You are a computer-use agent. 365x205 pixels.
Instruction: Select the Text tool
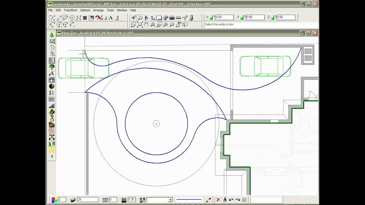tap(111, 18)
